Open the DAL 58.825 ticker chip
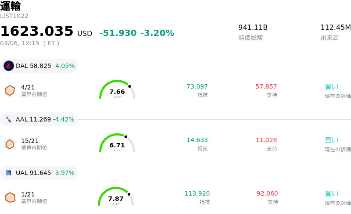Screen dimensions: 351x214 point(39,66)
